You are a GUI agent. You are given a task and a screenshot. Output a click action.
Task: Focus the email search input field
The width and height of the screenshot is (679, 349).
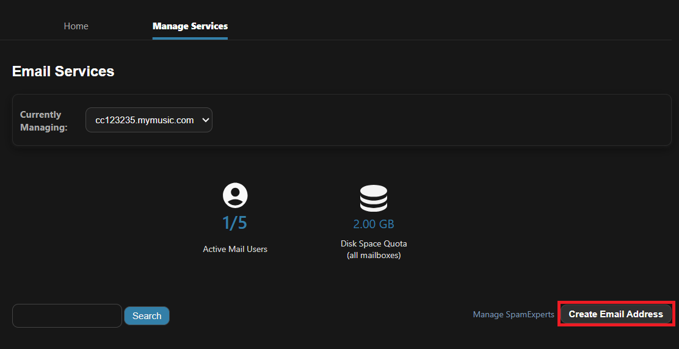[x=67, y=315]
